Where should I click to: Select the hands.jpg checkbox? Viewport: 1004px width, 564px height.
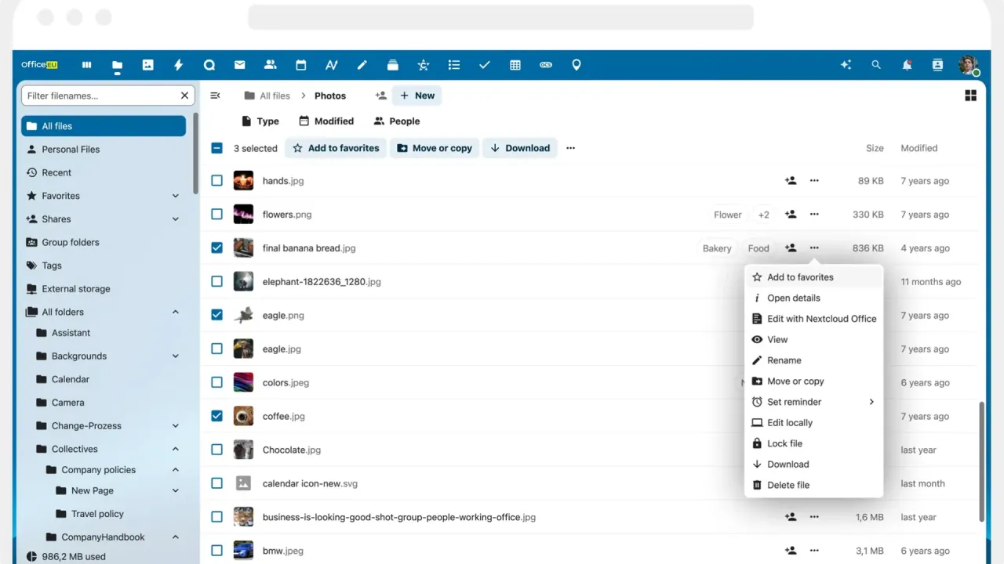point(216,181)
